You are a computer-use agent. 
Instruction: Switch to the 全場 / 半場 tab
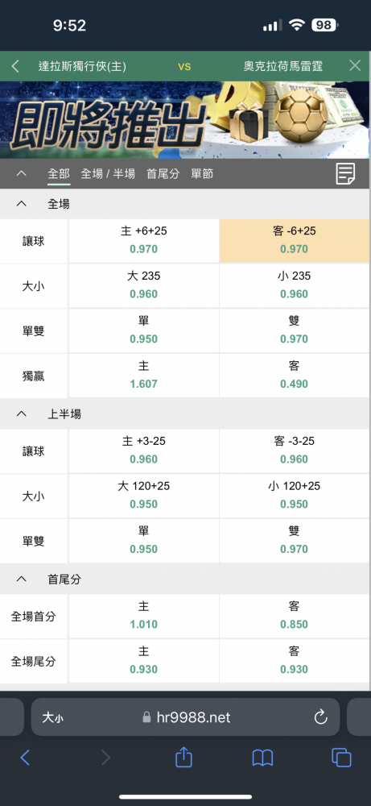click(x=108, y=174)
